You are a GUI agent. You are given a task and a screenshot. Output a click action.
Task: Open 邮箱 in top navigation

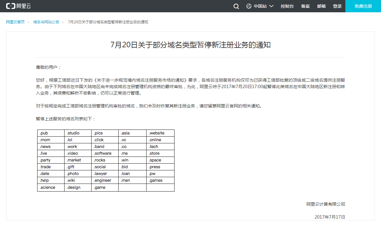pos(321,6)
